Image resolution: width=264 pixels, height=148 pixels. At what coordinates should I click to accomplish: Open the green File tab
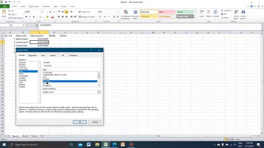click(5, 7)
